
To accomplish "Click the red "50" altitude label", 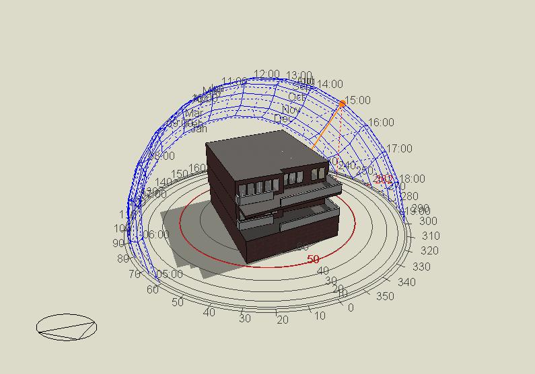I will coord(313,259).
